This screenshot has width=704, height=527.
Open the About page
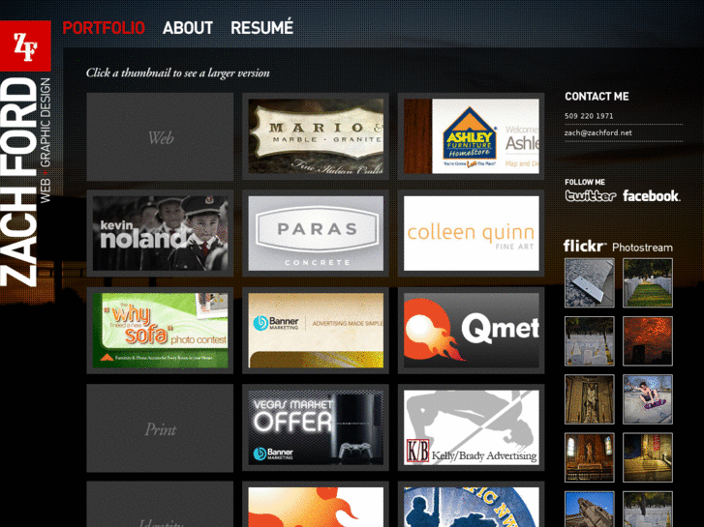(188, 28)
